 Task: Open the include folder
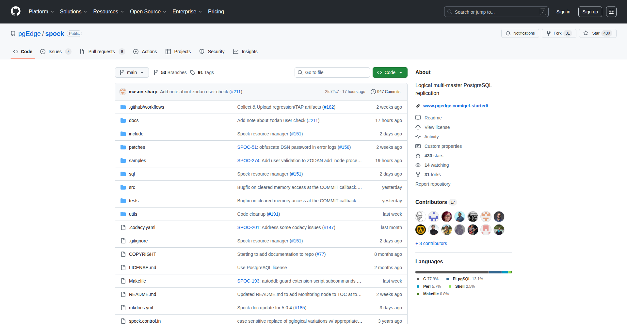pos(136,134)
